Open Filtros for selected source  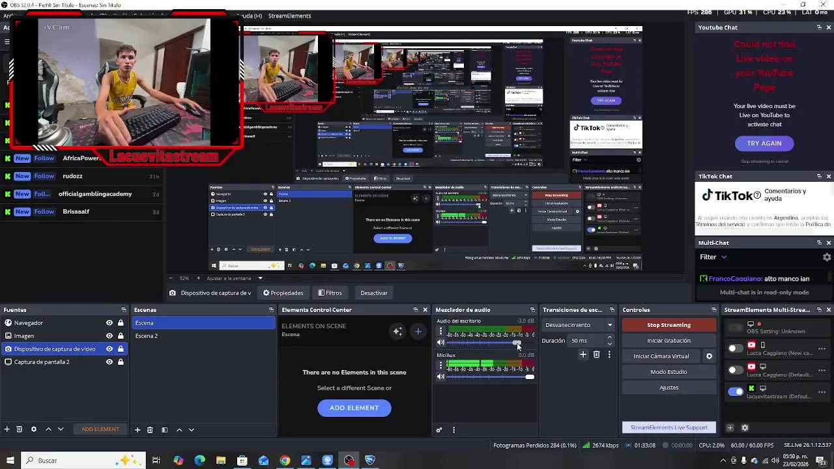(330, 293)
